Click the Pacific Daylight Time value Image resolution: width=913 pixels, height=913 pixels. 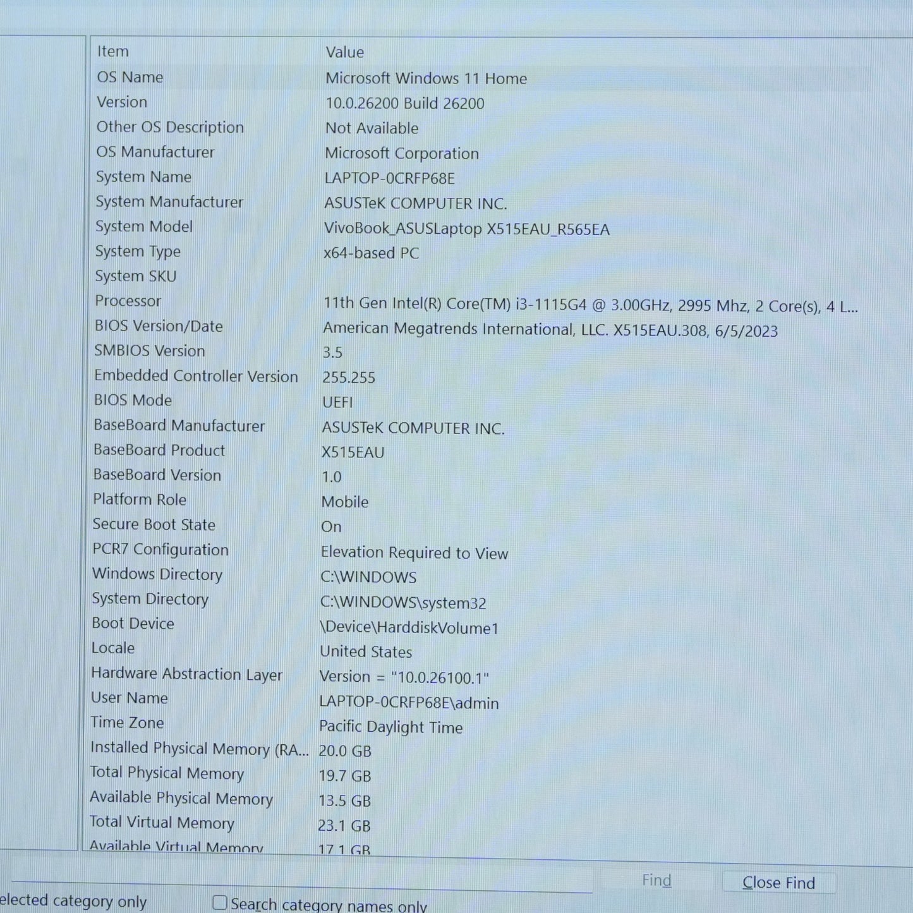[391, 727]
